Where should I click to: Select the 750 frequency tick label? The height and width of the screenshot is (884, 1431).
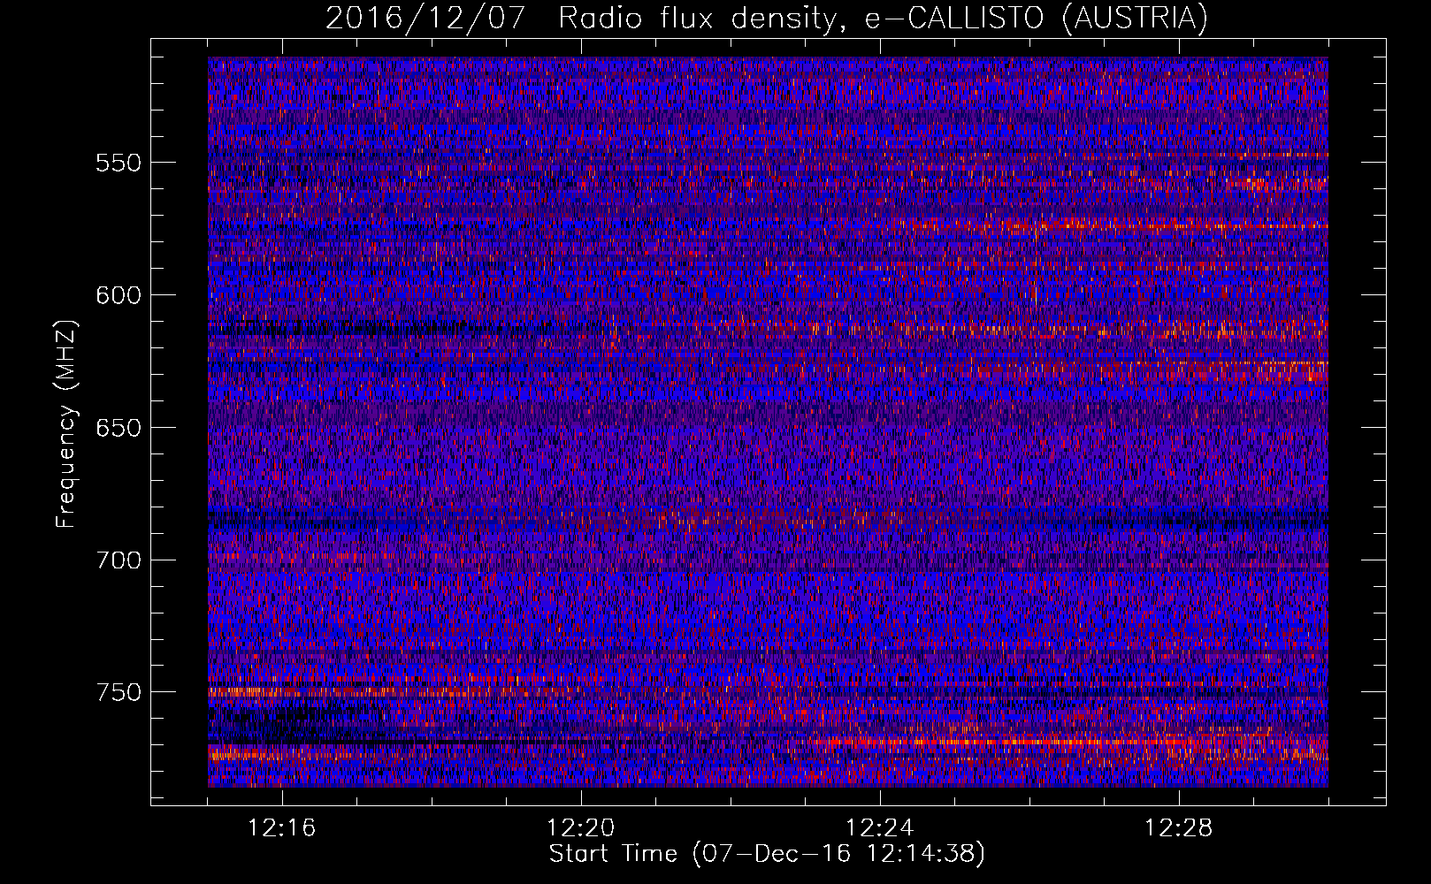point(119,692)
